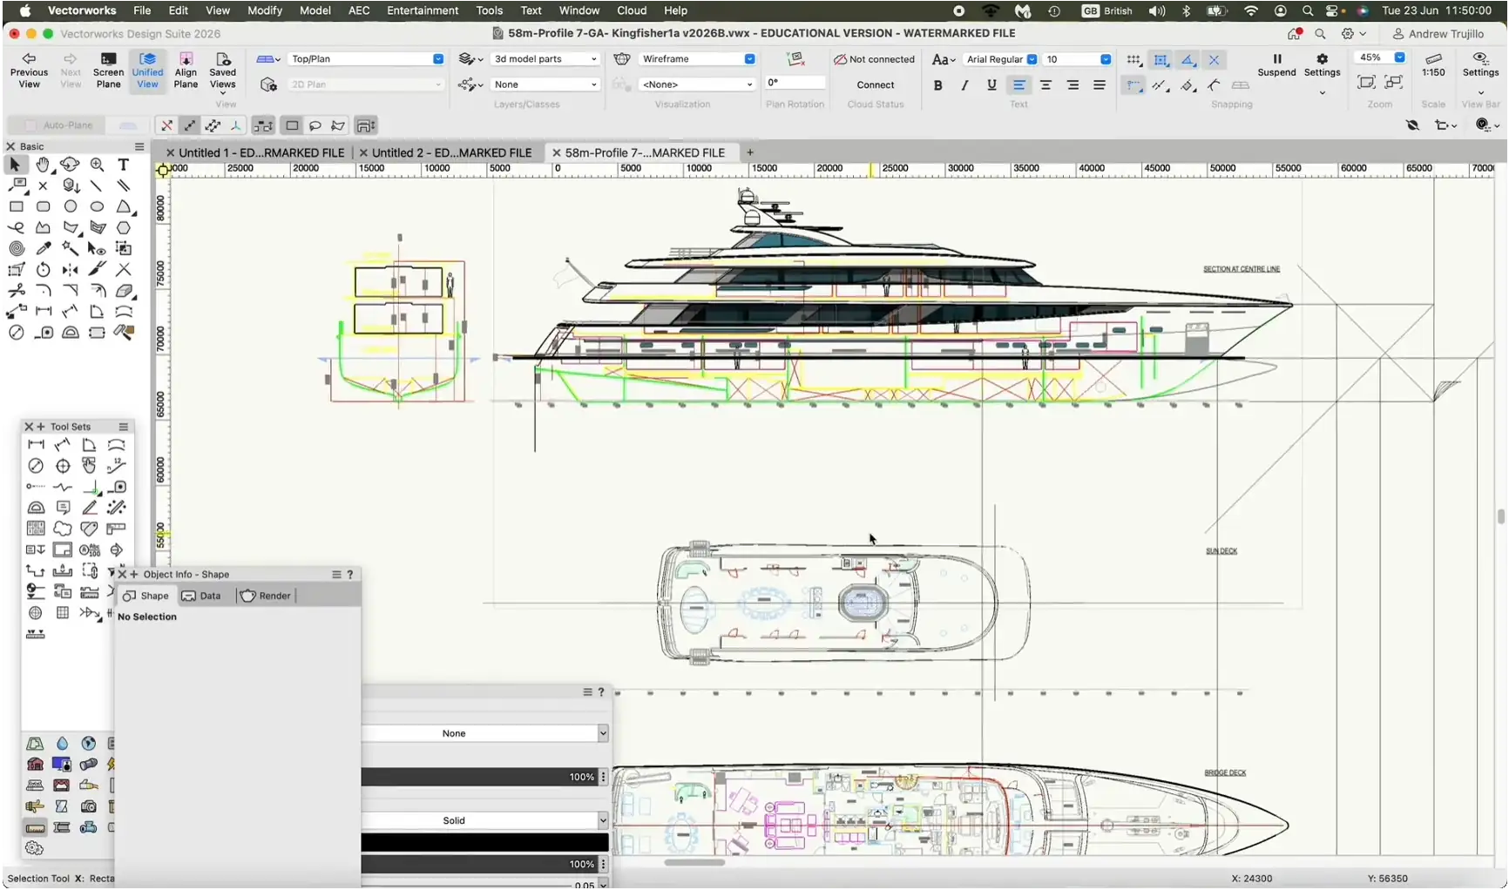The image size is (1509, 890).
Task: Switch to the Untitled 1 document tab
Action: pyautogui.click(x=261, y=152)
